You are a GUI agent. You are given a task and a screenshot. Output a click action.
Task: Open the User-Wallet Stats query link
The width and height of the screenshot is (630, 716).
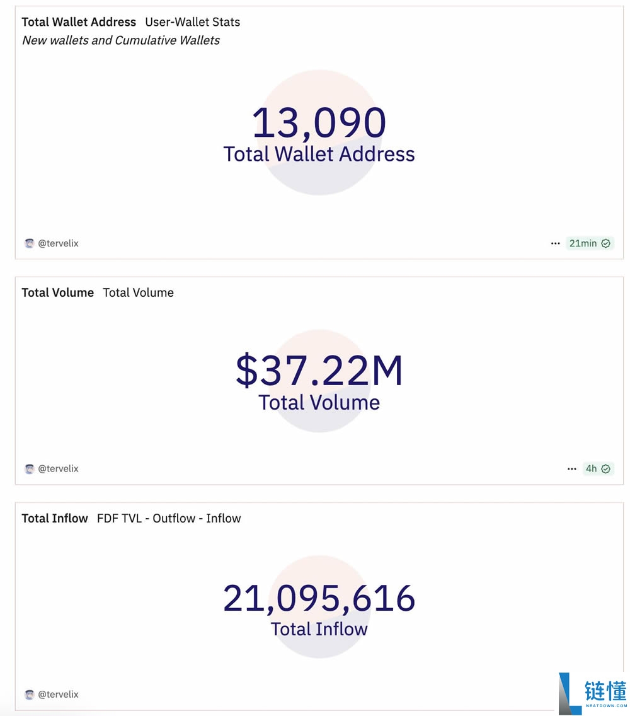point(192,22)
